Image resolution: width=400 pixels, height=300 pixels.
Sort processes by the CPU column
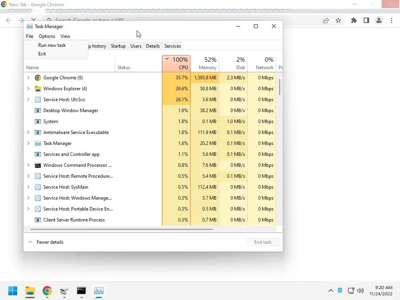point(176,64)
